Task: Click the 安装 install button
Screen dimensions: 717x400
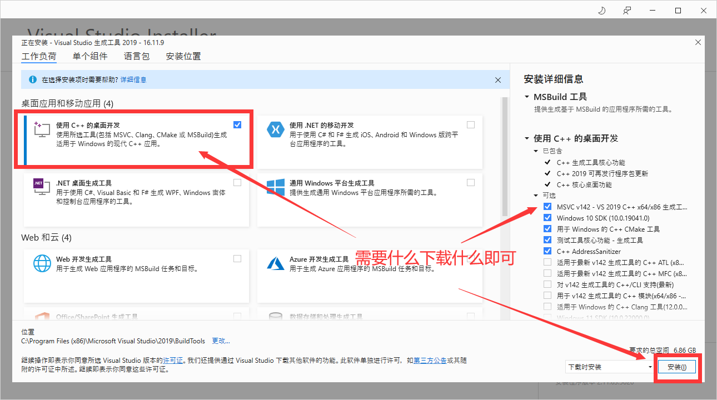Action: (x=677, y=367)
